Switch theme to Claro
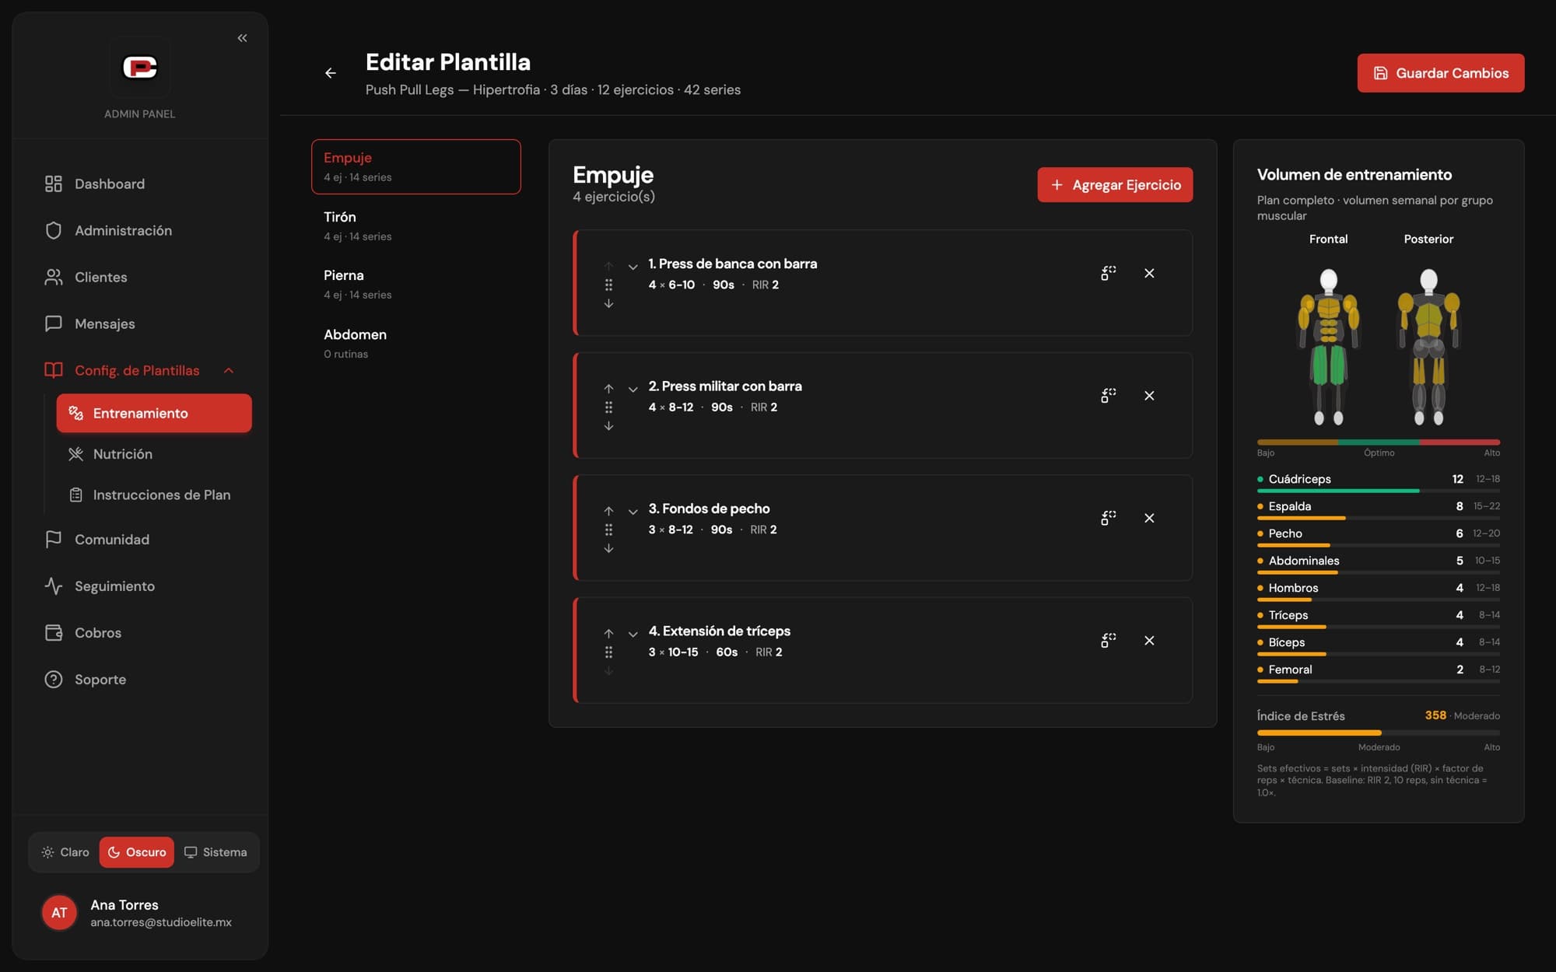Image resolution: width=1556 pixels, height=972 pixels. (x=65, y=852)
